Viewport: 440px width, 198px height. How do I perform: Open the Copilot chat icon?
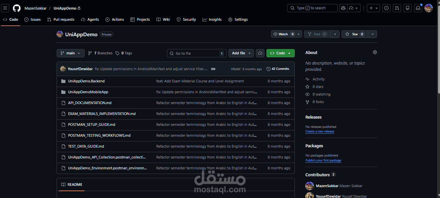(x=343, y=8)
